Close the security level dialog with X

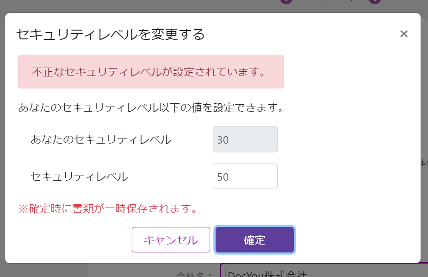(403, 34)
